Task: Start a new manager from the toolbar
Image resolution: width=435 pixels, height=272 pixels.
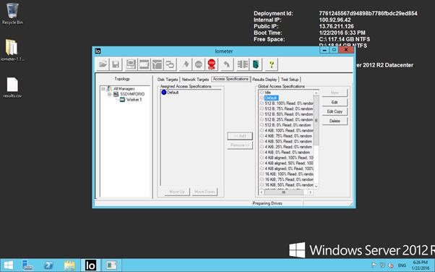Action: pyautogui.click(x=131, y=64)
